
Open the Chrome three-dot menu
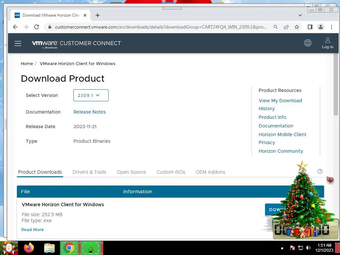pyautogui.click(x=331, y=27)
